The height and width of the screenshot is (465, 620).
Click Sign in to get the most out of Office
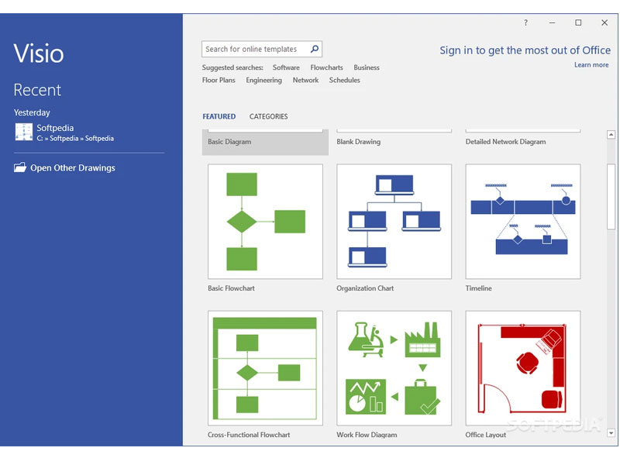[525, 50]
